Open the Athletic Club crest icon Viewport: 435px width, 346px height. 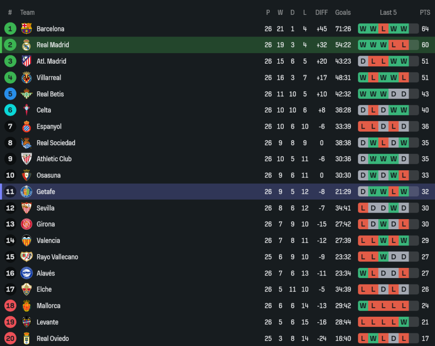(26, 159)
